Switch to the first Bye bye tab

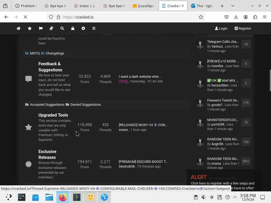pyautogui.click(x=56, y=6)
